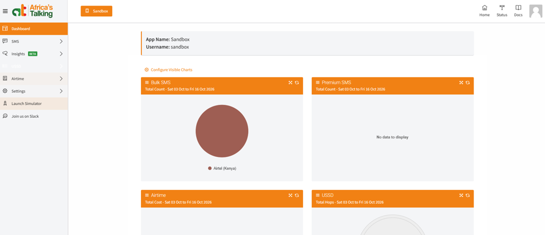Expand the Settings submenu chevron
The height and width of the screenshot is (235, 545).
pos(61,92)
